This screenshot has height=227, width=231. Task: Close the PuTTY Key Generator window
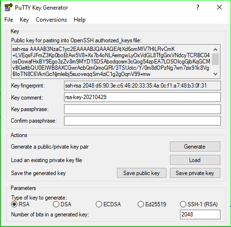pos(219,7)
